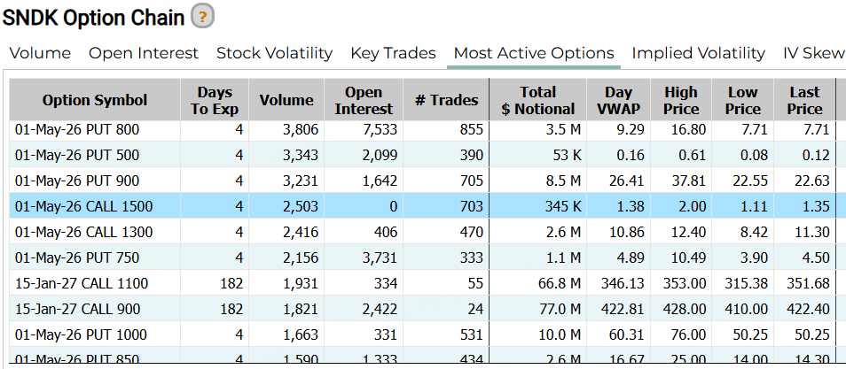Image resolution: width=846 pixels, height=369 pixels.
Task: Open the Open Interest tab
Action: click(x=144, y=53)
